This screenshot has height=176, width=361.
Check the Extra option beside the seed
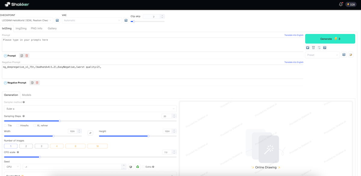(x=143, y=167)
